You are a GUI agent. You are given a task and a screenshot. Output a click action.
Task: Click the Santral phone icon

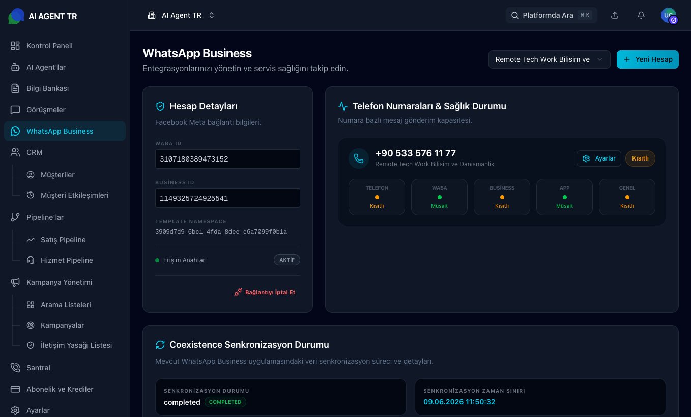[x=15, y=368]
